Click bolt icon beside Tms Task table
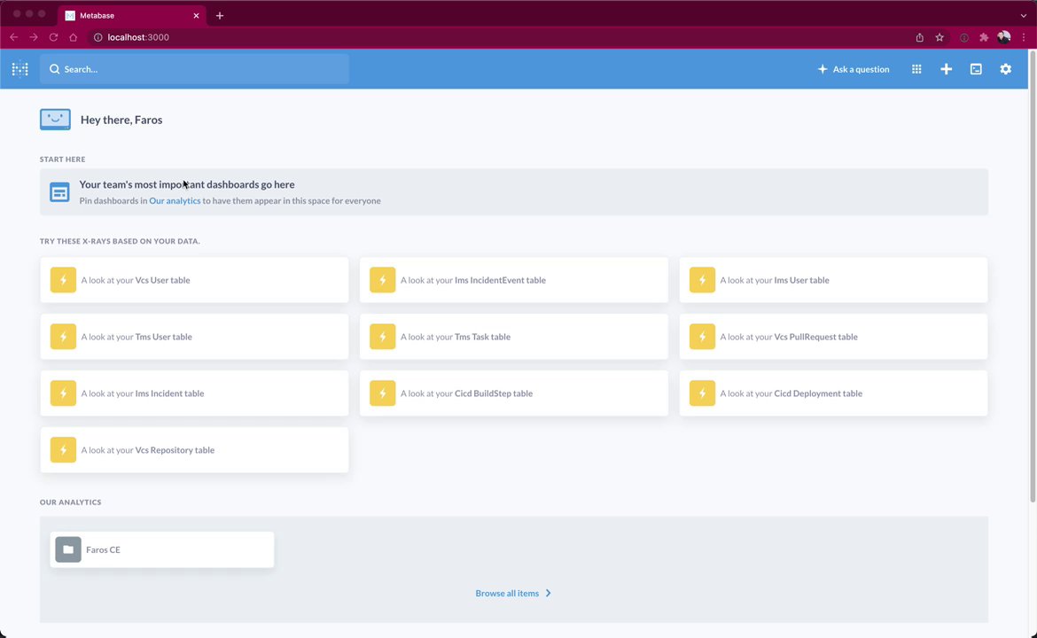The height and width of the screenshot is (638, 1037). pyautogui.click(x=382, y=337)
